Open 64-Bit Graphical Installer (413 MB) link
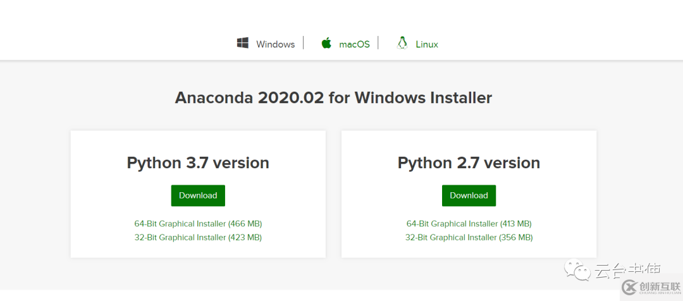Screen dimensions: 683x301 [x=469, y=224]
